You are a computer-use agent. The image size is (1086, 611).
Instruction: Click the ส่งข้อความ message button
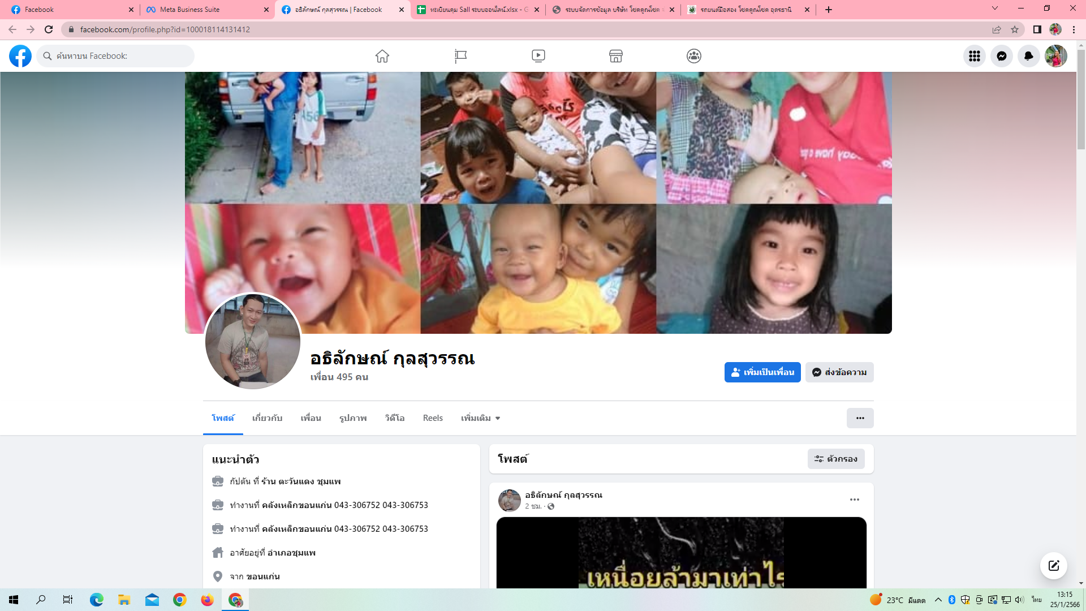point(839,372)
